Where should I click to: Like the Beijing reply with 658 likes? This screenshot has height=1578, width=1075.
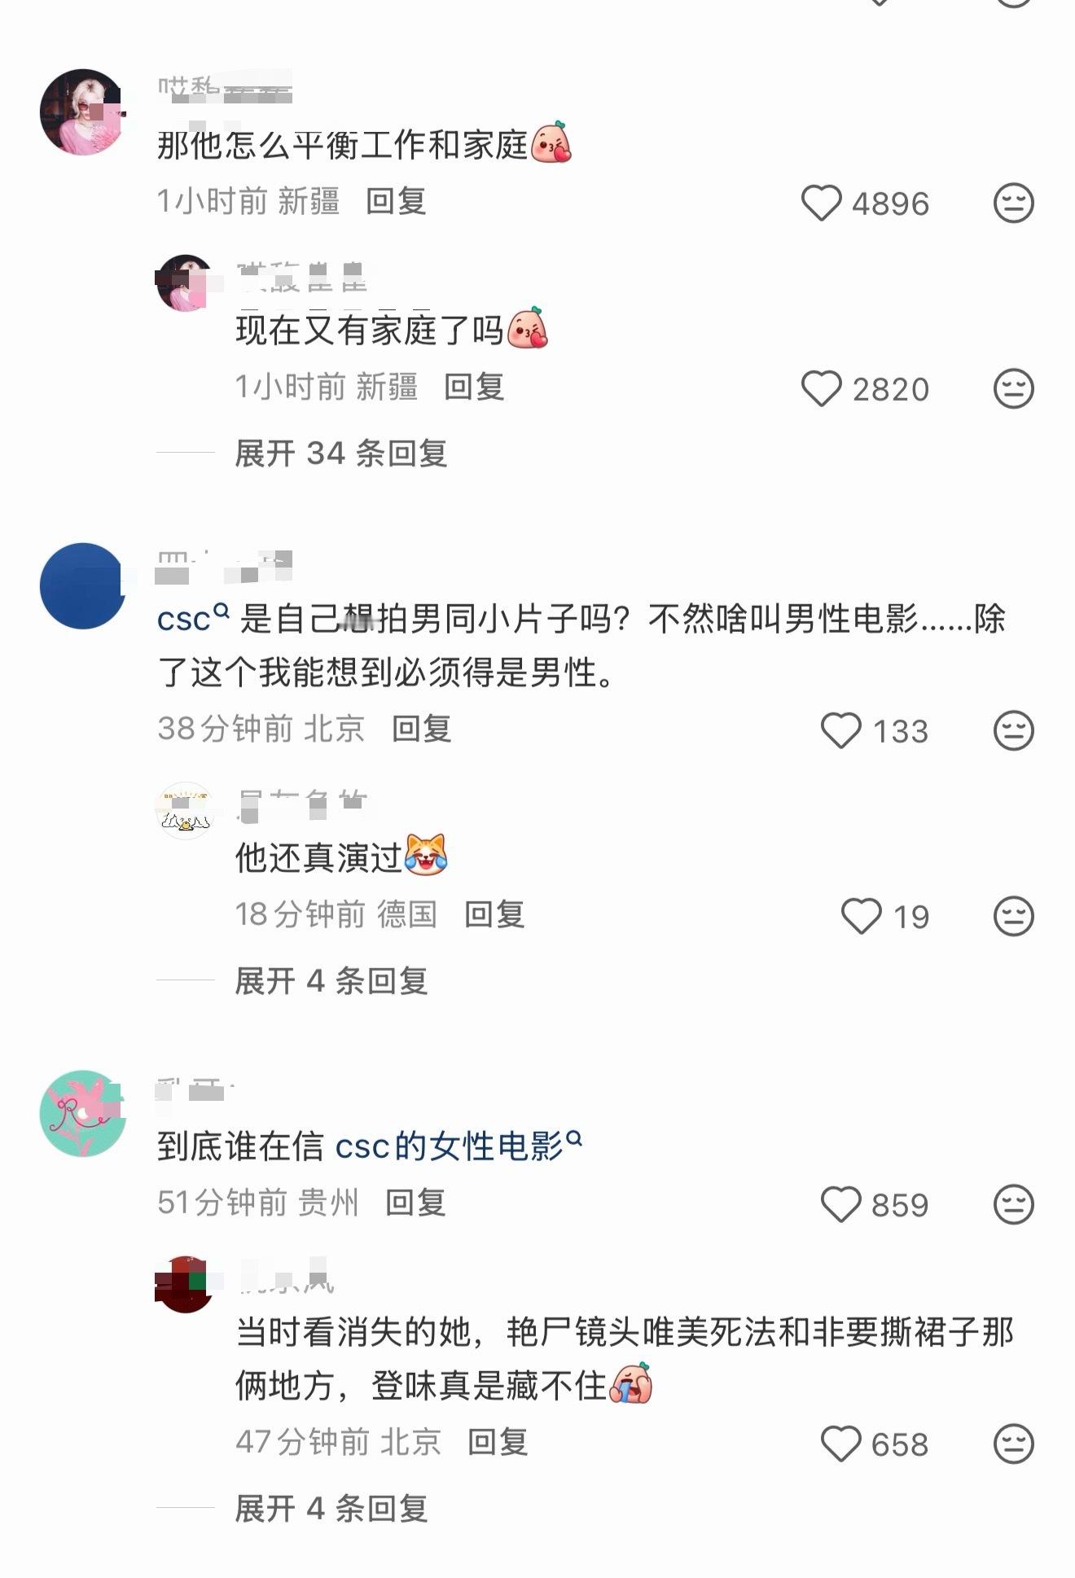[x=840, y=1444]
